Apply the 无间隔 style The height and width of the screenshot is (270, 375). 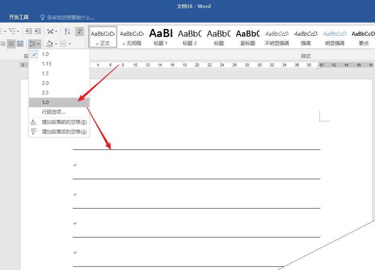[x=132, y=37]
